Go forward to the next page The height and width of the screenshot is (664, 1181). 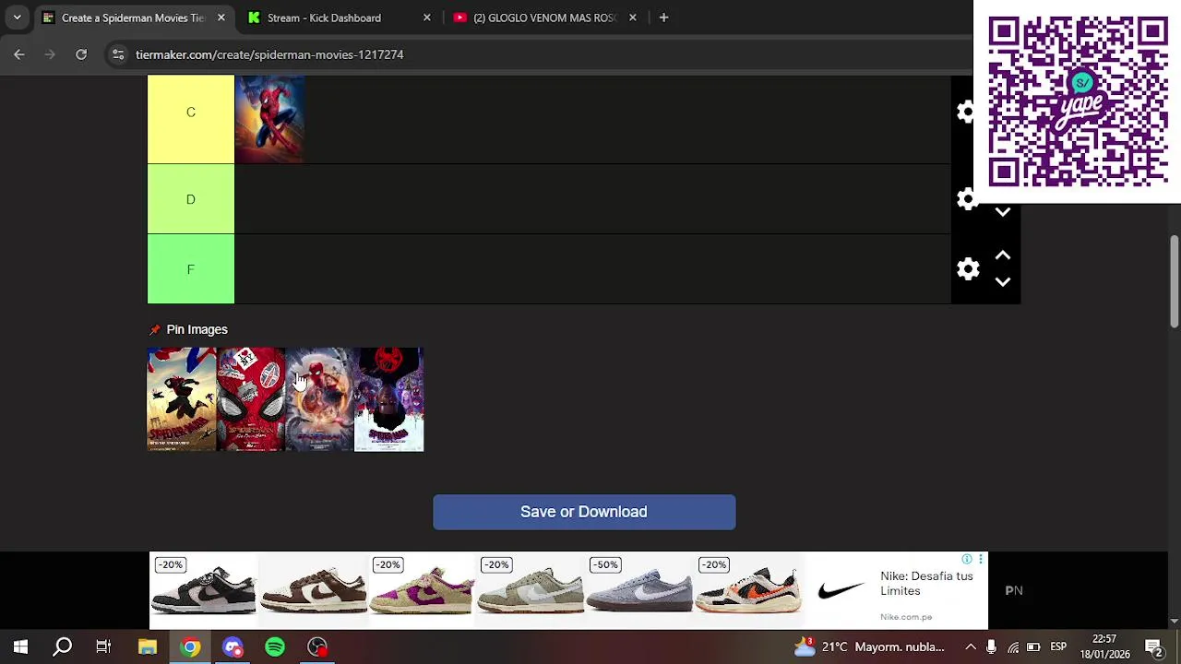click(50, 54)
